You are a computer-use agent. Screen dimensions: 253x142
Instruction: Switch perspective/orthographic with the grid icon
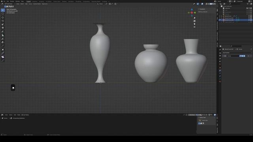[194, 27]
